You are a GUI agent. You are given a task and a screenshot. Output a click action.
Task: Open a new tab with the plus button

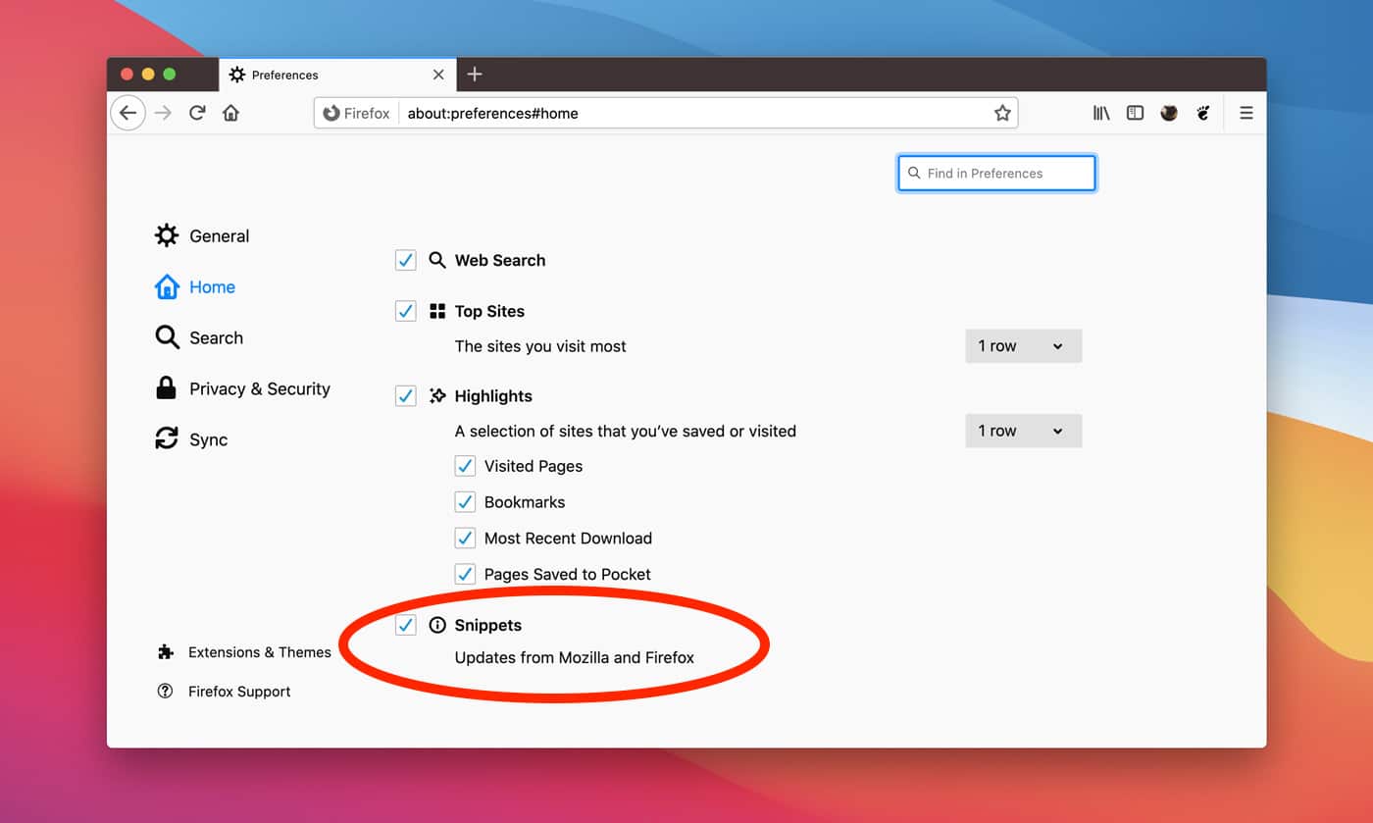tap(475, 75)
